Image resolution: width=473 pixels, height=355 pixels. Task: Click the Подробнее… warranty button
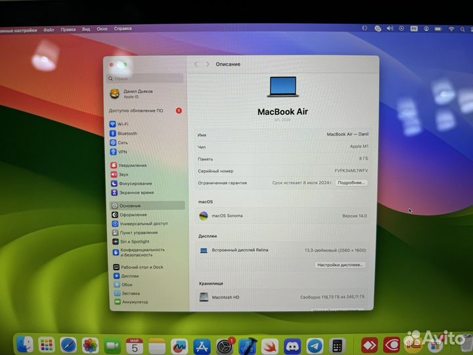[x=351, y=183]
